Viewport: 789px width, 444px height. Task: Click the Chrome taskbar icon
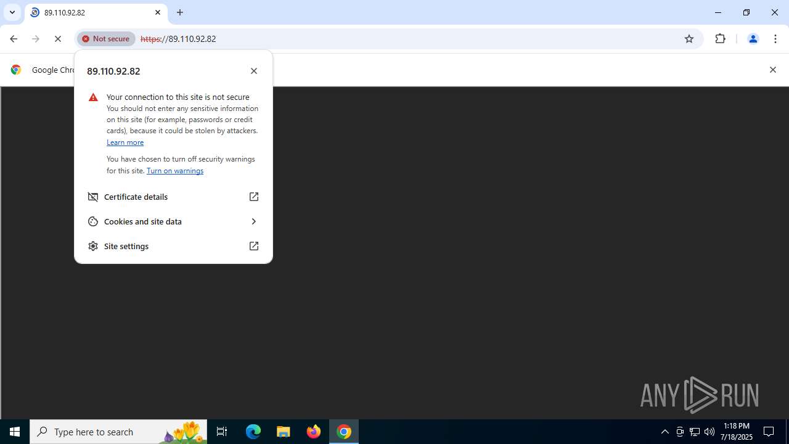click(344, 432)
